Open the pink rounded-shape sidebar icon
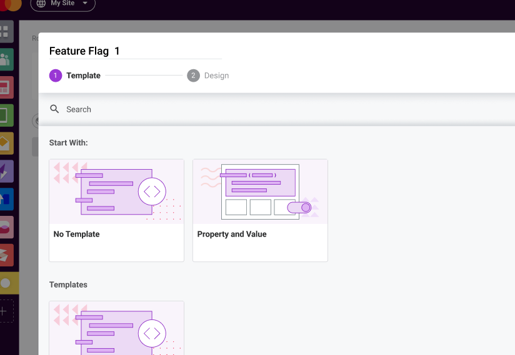Viewport: 515px width, 355px height. click(6, 227)
